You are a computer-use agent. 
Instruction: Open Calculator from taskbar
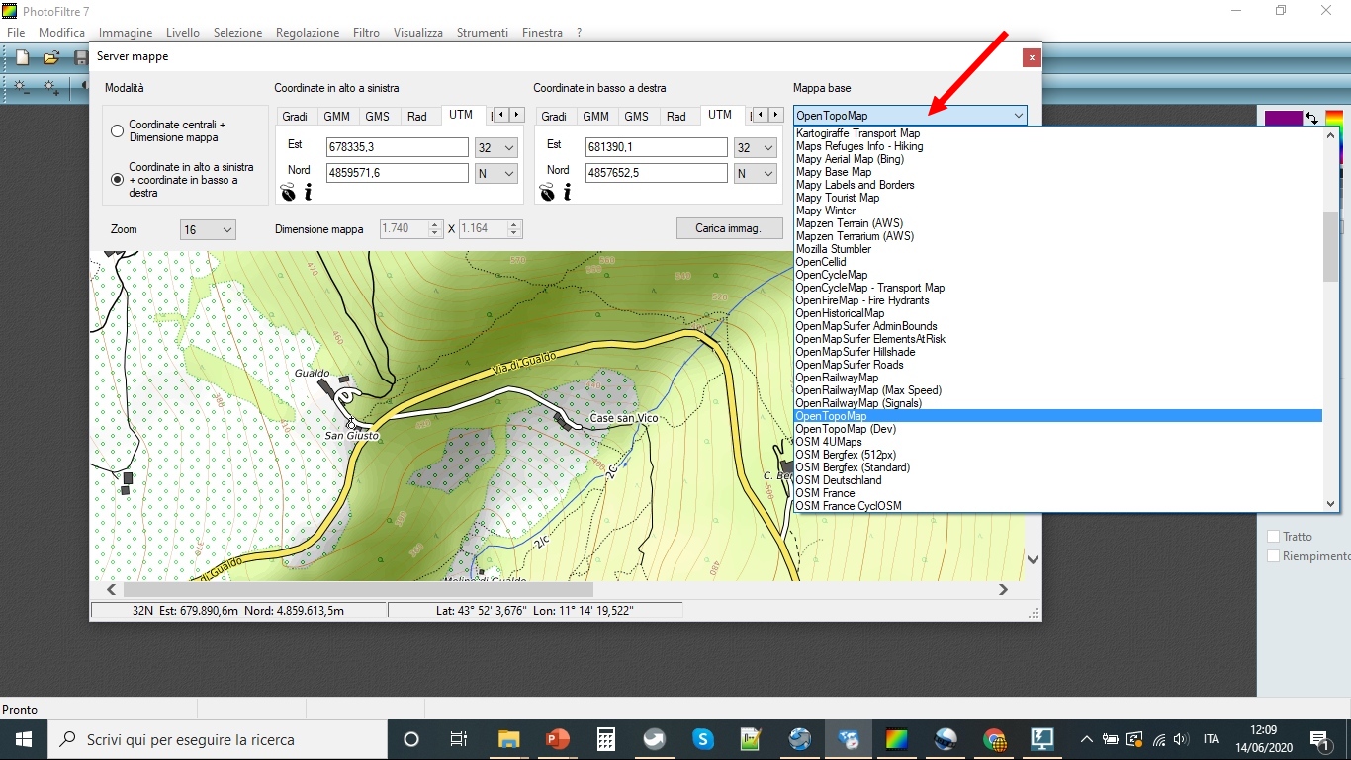pyautogui.click(x=606, y=739)
